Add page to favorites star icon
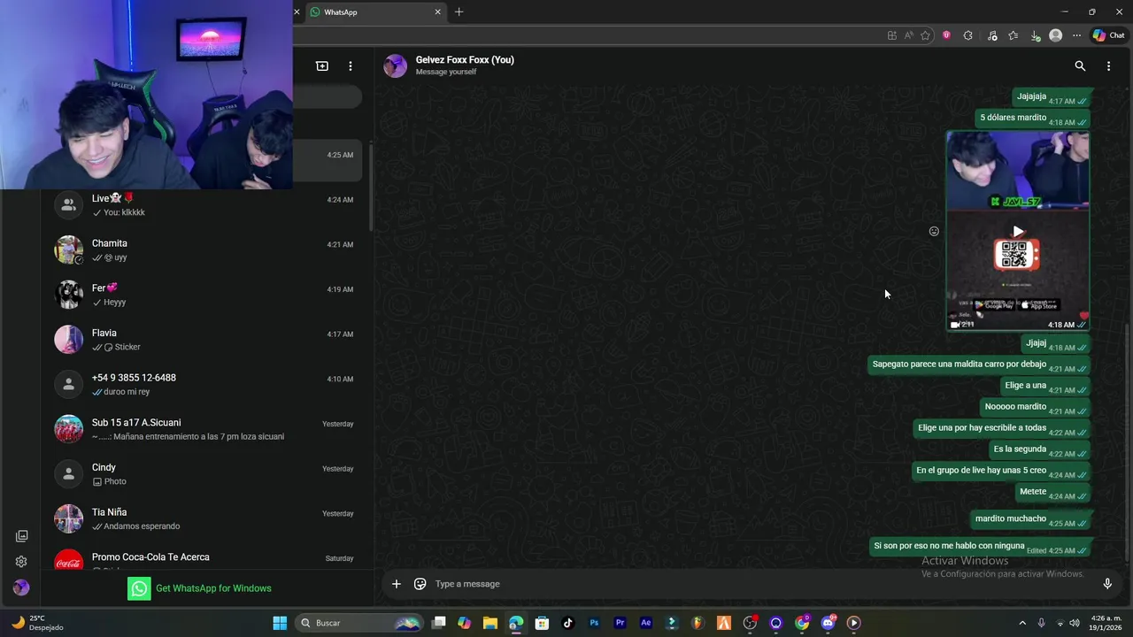This screenshot has height=637, width=1133. tap(925, 35)
